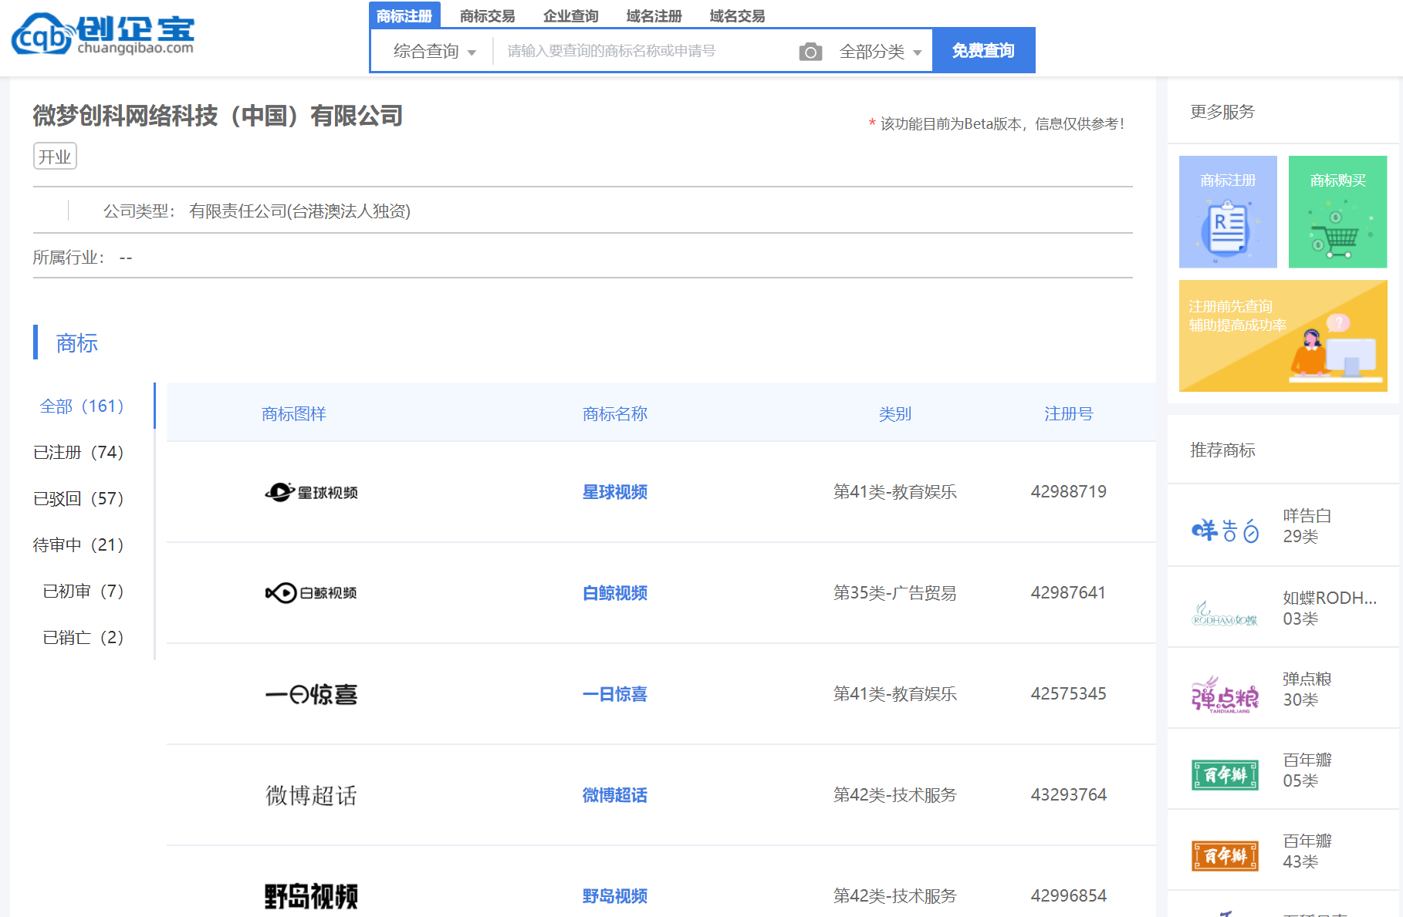Click the 更多服务 section heading
This screenshot has width=1403, height=917.
[1222, 112]
